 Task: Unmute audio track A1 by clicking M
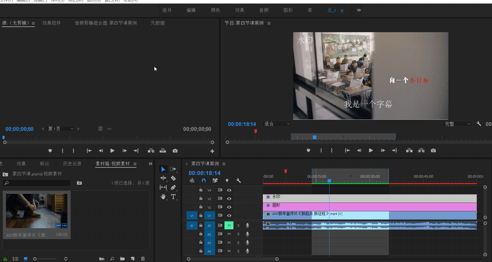[x=229, y=225]
